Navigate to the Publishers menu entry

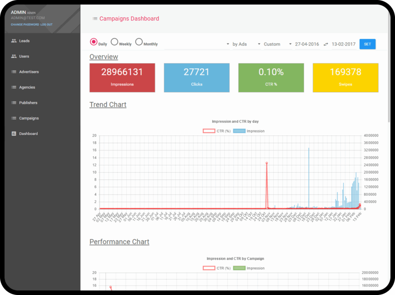28,102
